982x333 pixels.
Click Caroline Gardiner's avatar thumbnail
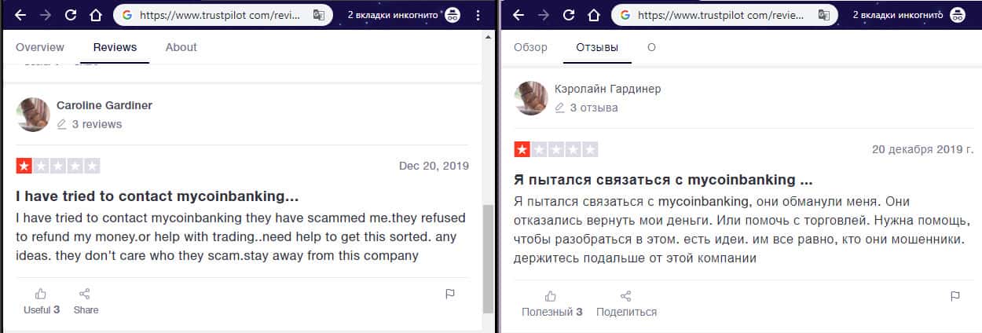point(33,115)
